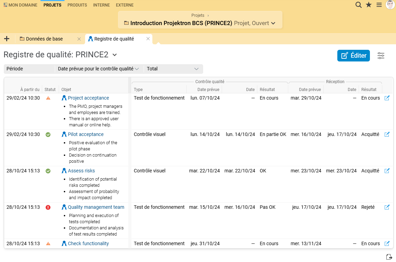Sort by the À partir du column
The height and width of the screenshot is (262, 396).
click(x=30, y=89)
